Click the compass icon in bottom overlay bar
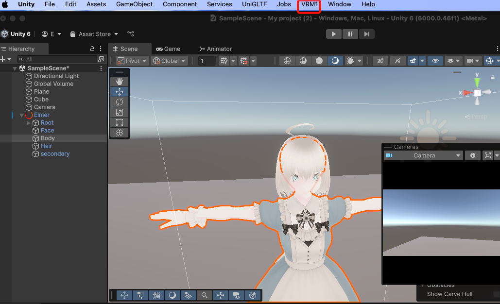 253,295
